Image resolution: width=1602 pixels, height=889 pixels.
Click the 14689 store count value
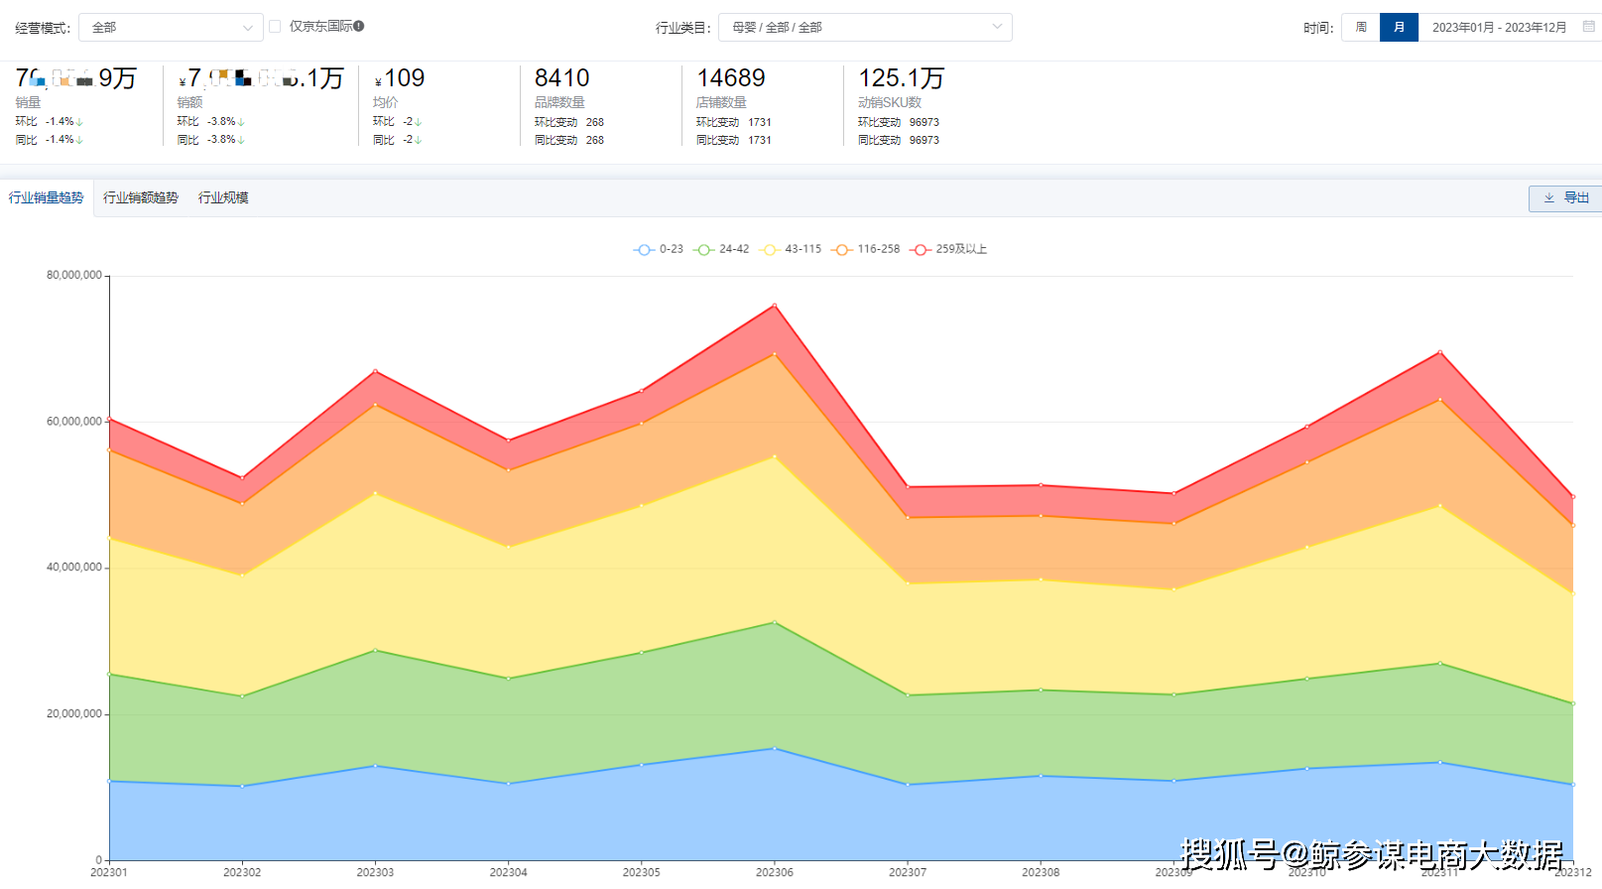[x=731, y=77]
